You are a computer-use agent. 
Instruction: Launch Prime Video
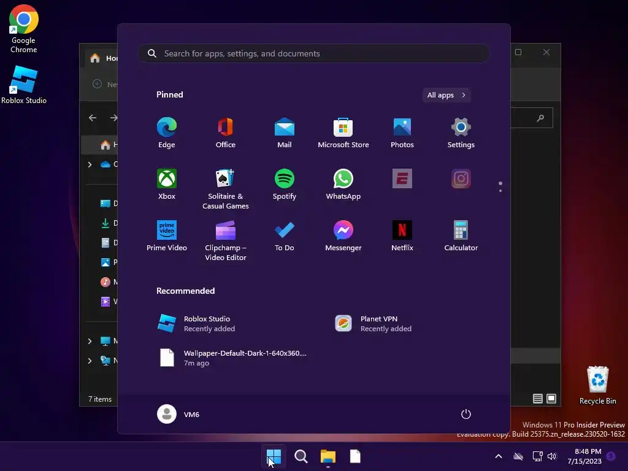click(x=167, y=236)
